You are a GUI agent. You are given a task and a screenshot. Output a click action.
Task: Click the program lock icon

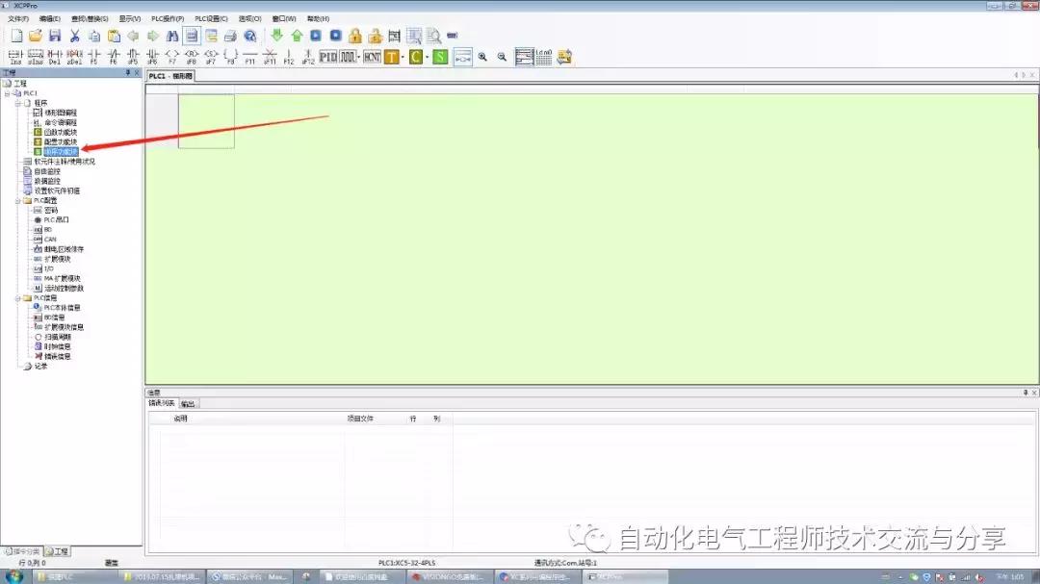[355, 35]
